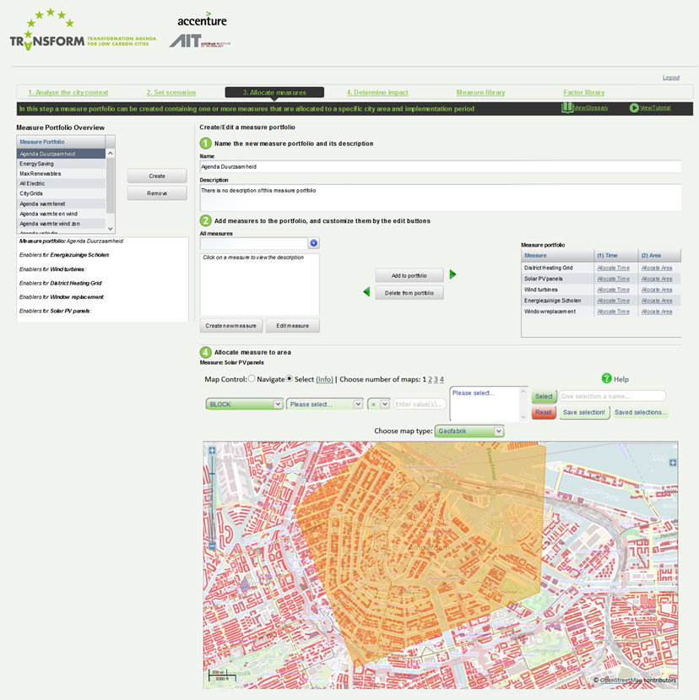Screen dimensions: 699x700
Task: Click the blue All measures dropdown arrow button
Action: pyautogui.click(x=313, y=243)
